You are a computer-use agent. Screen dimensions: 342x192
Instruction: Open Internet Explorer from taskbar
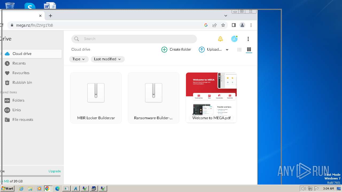[x=21, y=189]
